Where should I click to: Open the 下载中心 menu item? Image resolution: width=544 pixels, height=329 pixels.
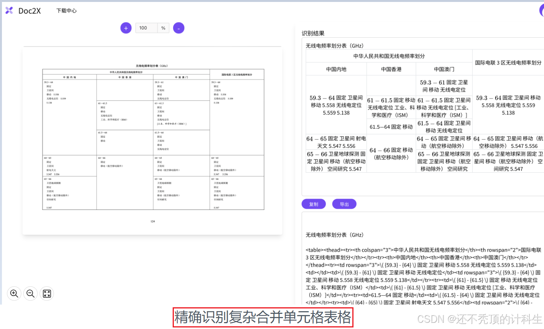tap(66, 11)
